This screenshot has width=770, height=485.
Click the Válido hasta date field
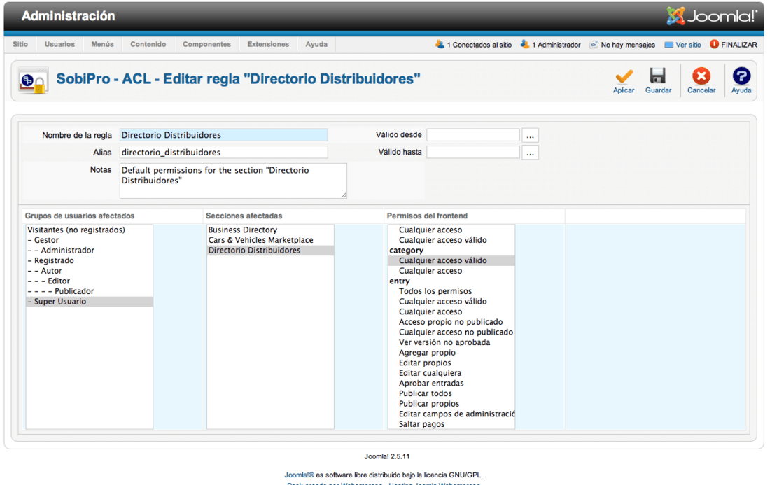coord(473,152)
